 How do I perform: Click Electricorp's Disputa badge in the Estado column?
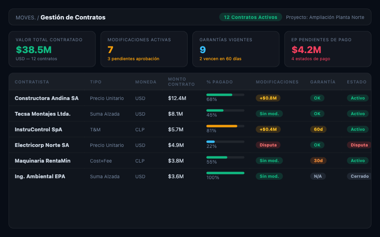coord(359,145)
